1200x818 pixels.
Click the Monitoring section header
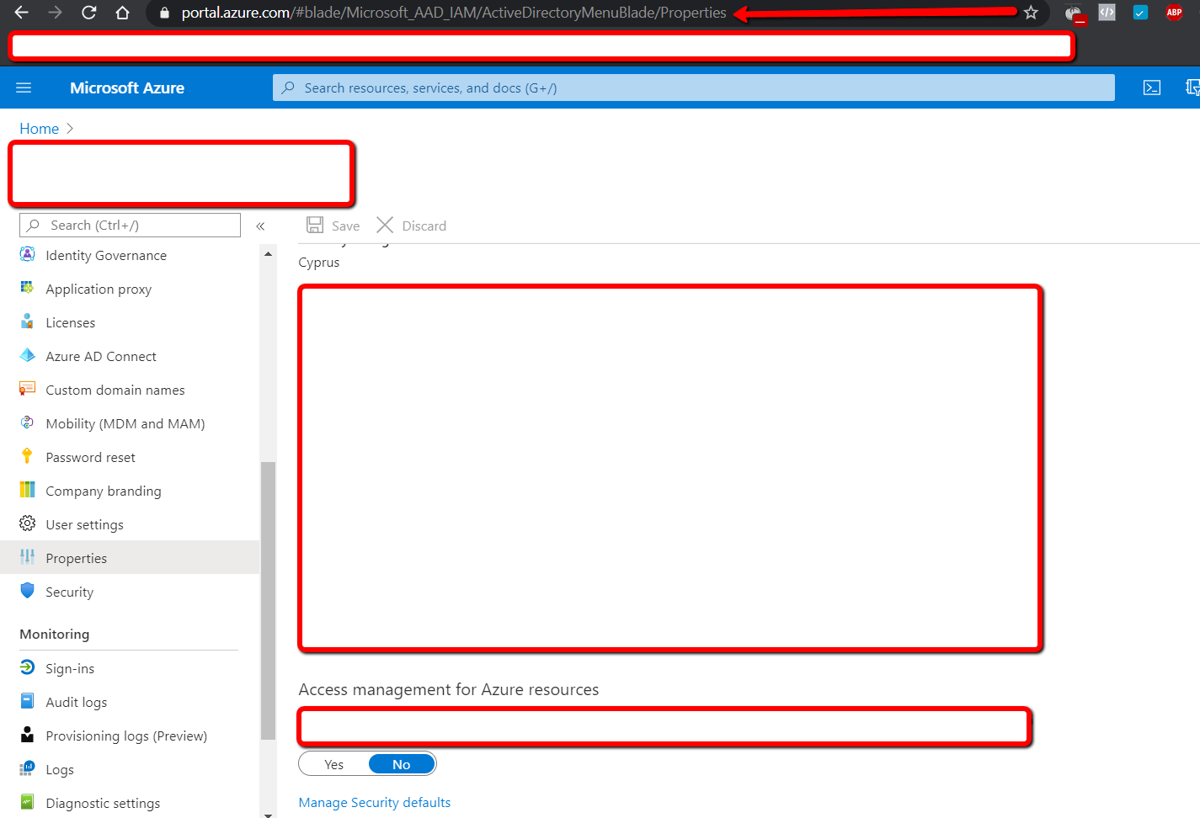54,634
